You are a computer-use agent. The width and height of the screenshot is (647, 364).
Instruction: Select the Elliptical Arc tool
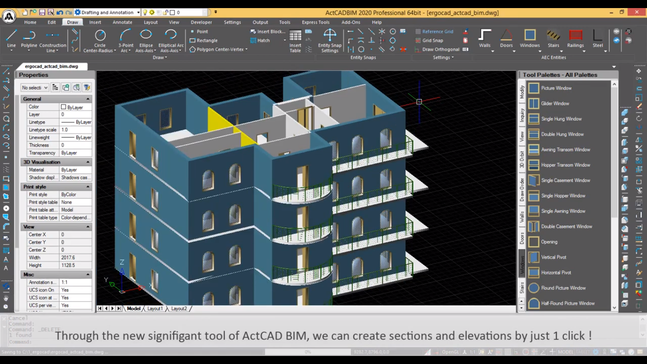(171, 41)
